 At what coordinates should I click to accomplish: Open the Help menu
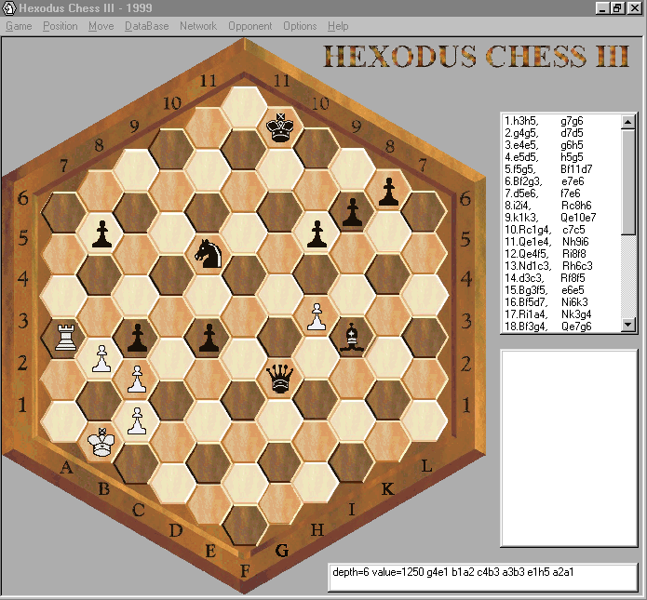338,26
